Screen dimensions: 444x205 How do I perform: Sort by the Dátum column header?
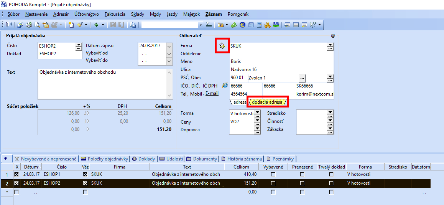click(x=31, y=167)
